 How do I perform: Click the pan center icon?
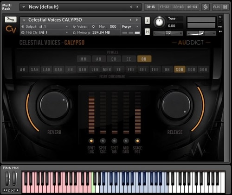[x=168, y=33]
